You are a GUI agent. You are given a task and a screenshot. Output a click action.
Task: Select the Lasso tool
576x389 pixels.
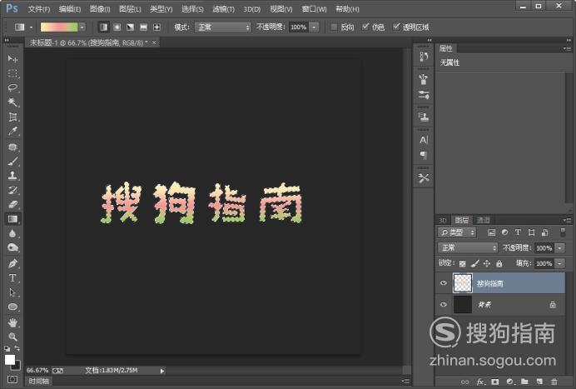12,87
